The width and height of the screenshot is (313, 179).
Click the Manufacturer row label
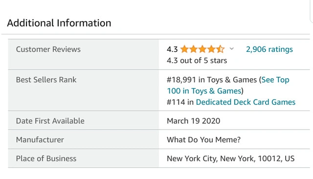click(40, 140)
